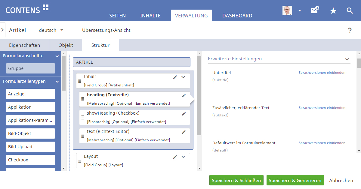Open Übersetzungs-Ansicht view
Image resolution: width=361 pixels, height=189 pixels.
click(106, 30)
